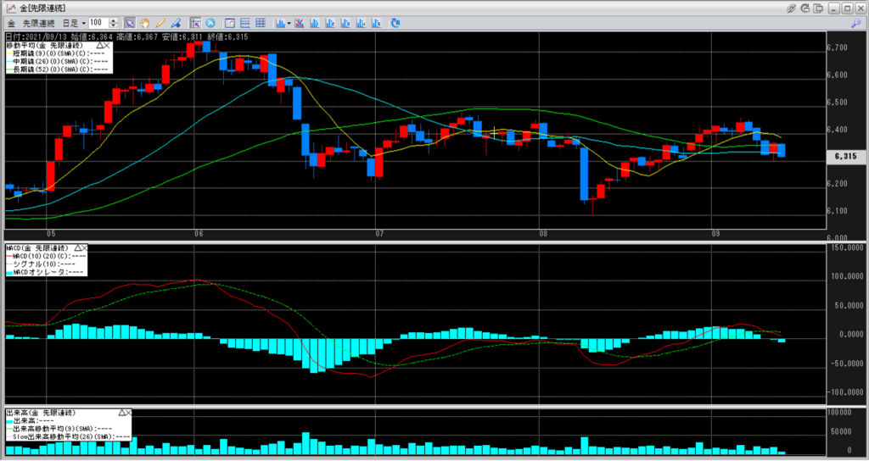Expand arrow beside indicator chart icon
This screenshot has height=461, width=869.
pyautogui.click(x=289, y=23)
